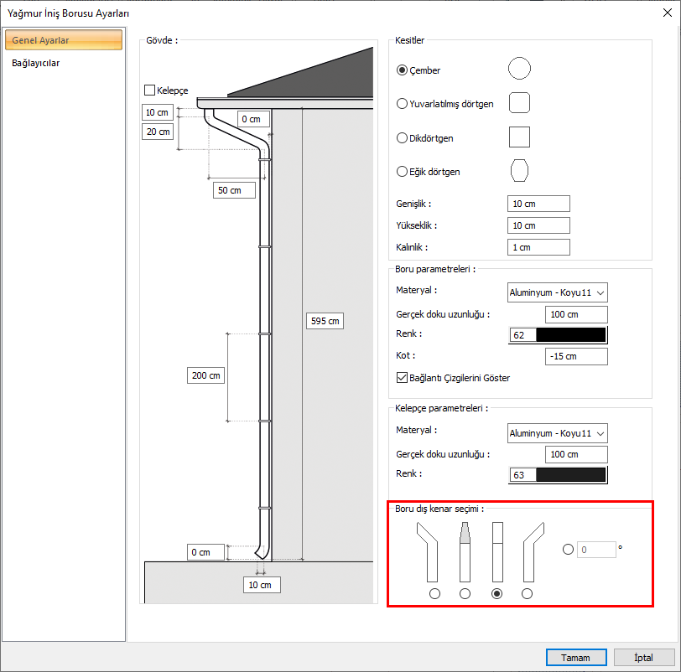681x672 pixels.
Task: Expand the Kelepçe parametreleri Materyal dropdown
Action: (x=558, y=433)
